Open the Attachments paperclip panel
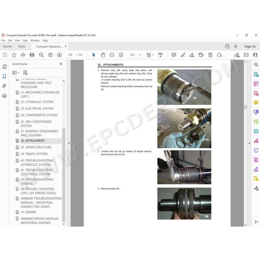 click(x=4, y=86)
